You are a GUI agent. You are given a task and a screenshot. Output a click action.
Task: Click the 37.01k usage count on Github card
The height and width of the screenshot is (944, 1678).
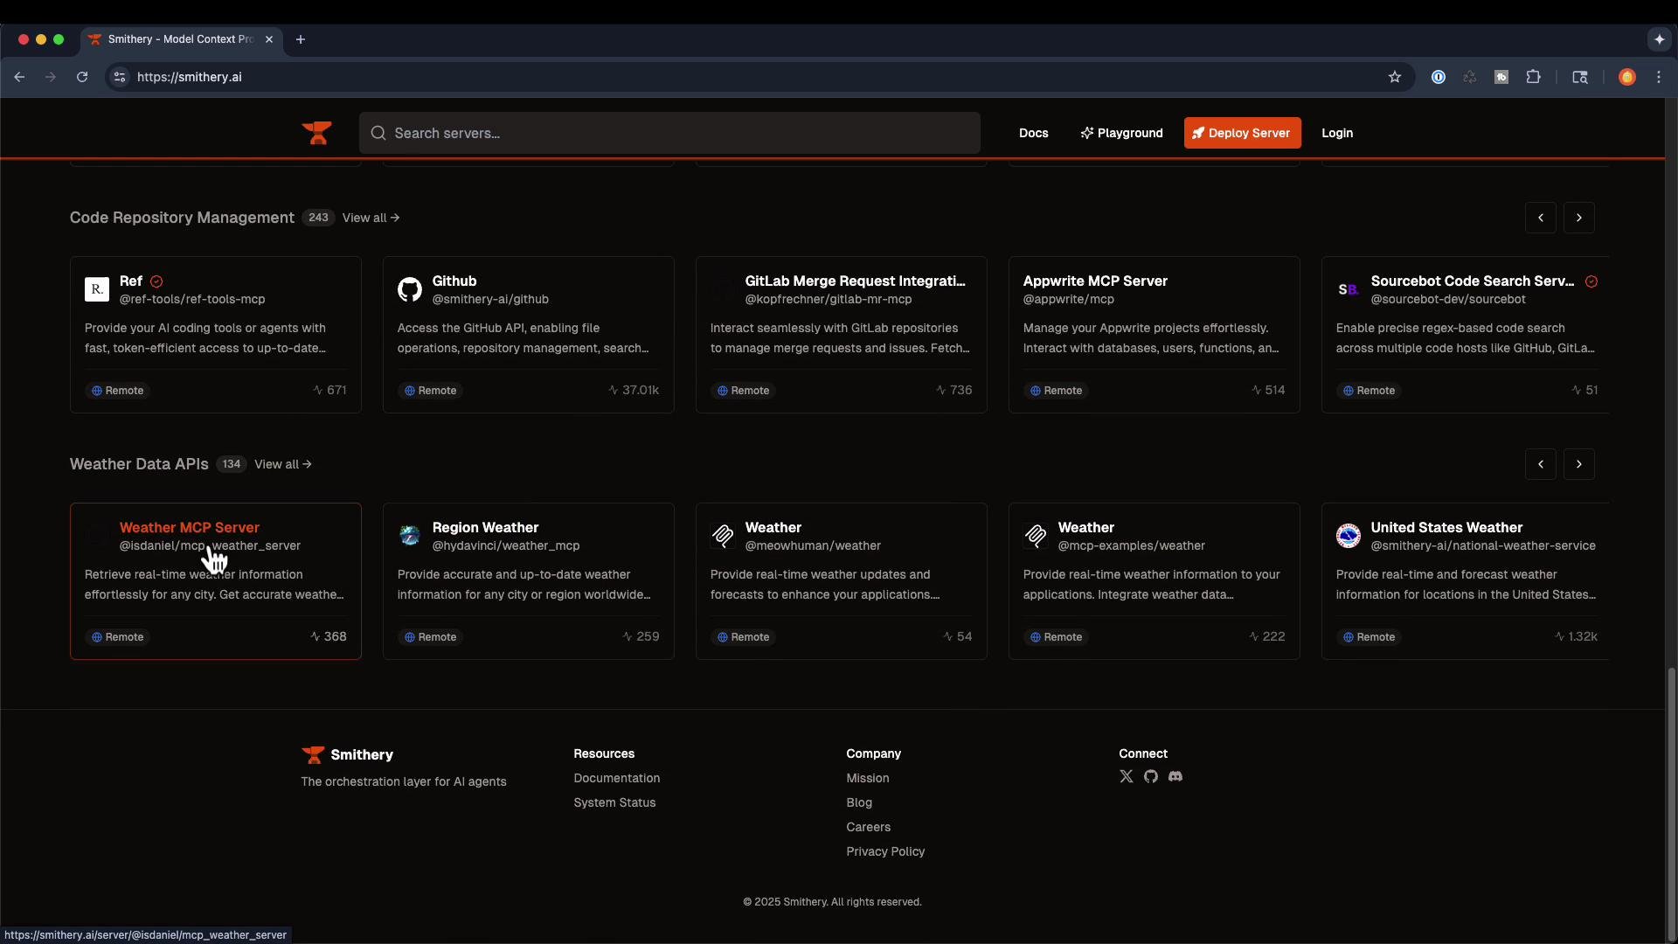pos(634,391)
